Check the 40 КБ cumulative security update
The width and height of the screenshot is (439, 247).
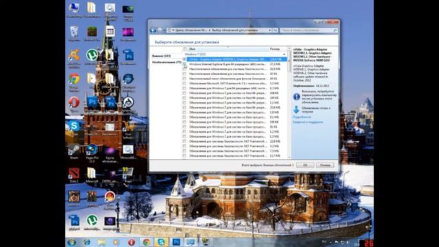(185, 74)
